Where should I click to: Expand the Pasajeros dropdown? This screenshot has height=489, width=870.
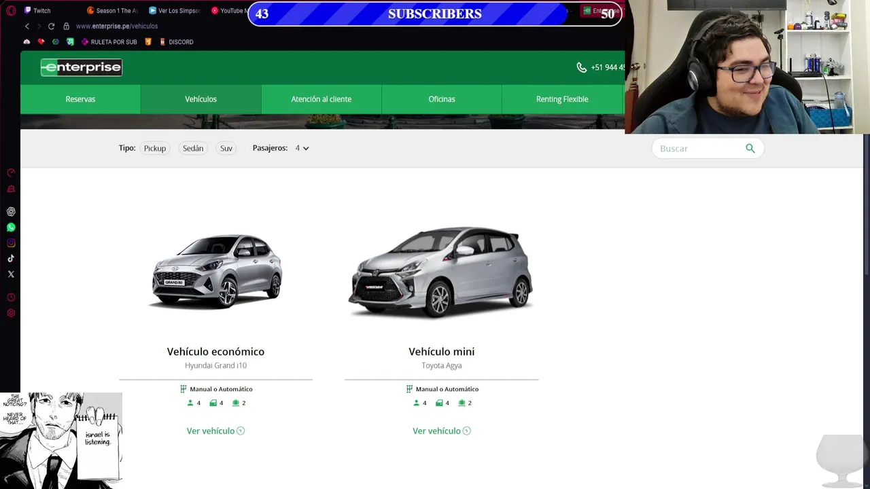(302, 148)
